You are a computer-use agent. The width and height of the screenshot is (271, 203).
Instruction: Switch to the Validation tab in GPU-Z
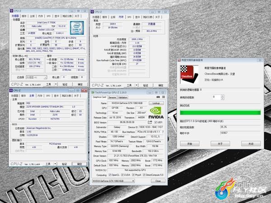click(123, 97)
